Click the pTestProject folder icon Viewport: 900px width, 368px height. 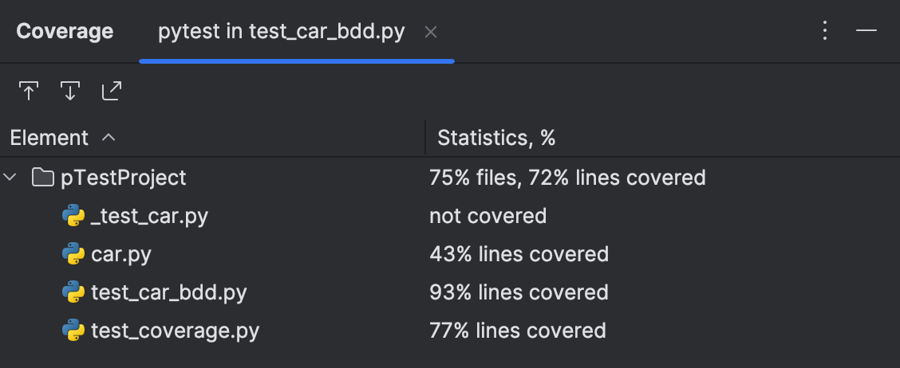pyautogui.click(x=43, y=177)
